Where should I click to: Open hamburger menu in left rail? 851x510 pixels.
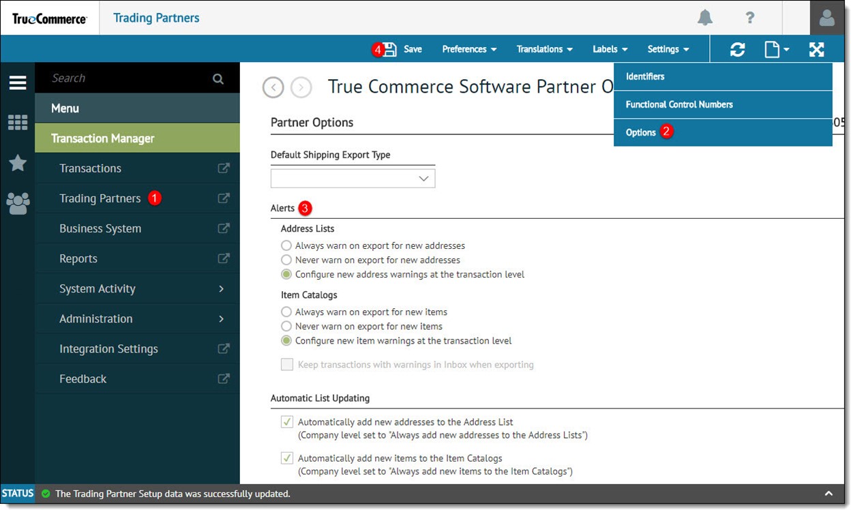tap(18, 83)
